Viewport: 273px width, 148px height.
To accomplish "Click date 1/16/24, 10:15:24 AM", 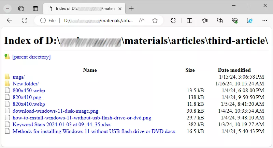I will (x=240, y=84).
